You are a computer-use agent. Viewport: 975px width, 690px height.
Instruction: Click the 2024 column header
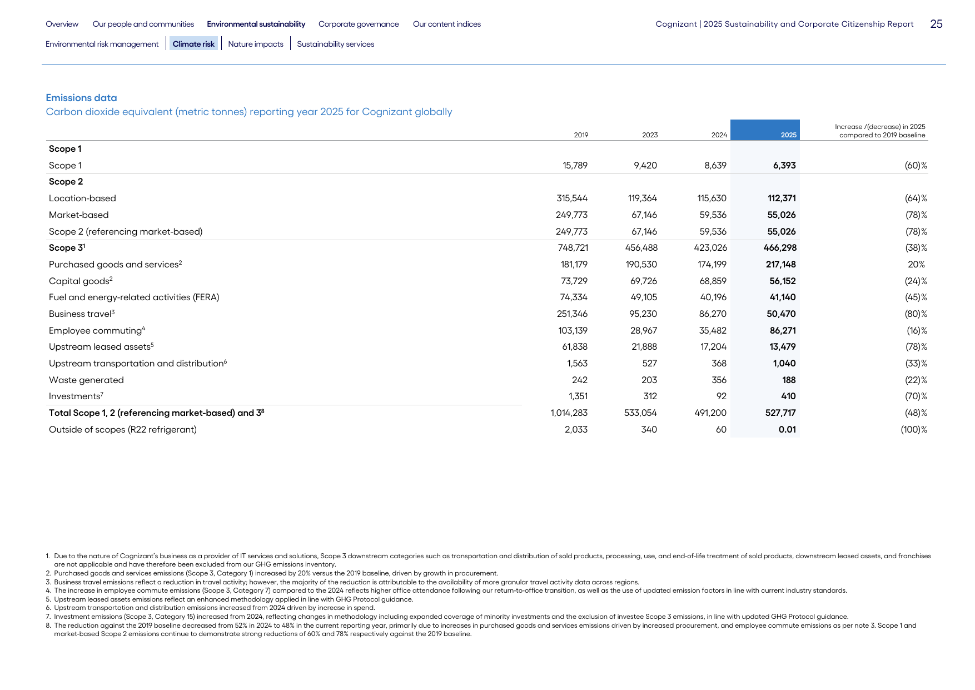point(719,135)
